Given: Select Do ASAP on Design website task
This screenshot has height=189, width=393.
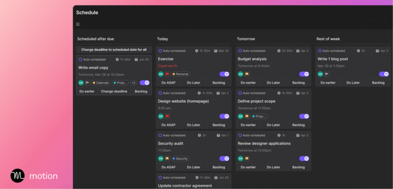Looking at the screenshot, I should pyautogui.click(x=168, y=125).
